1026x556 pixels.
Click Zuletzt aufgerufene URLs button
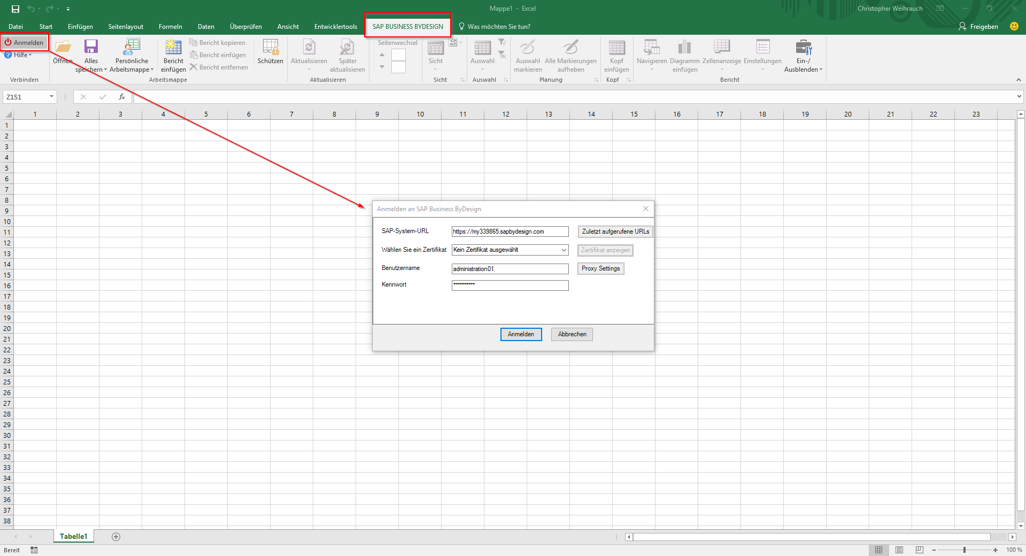tap(615, 231)
